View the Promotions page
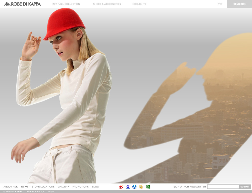Screen dimensions: 252x193 [80, 187]
